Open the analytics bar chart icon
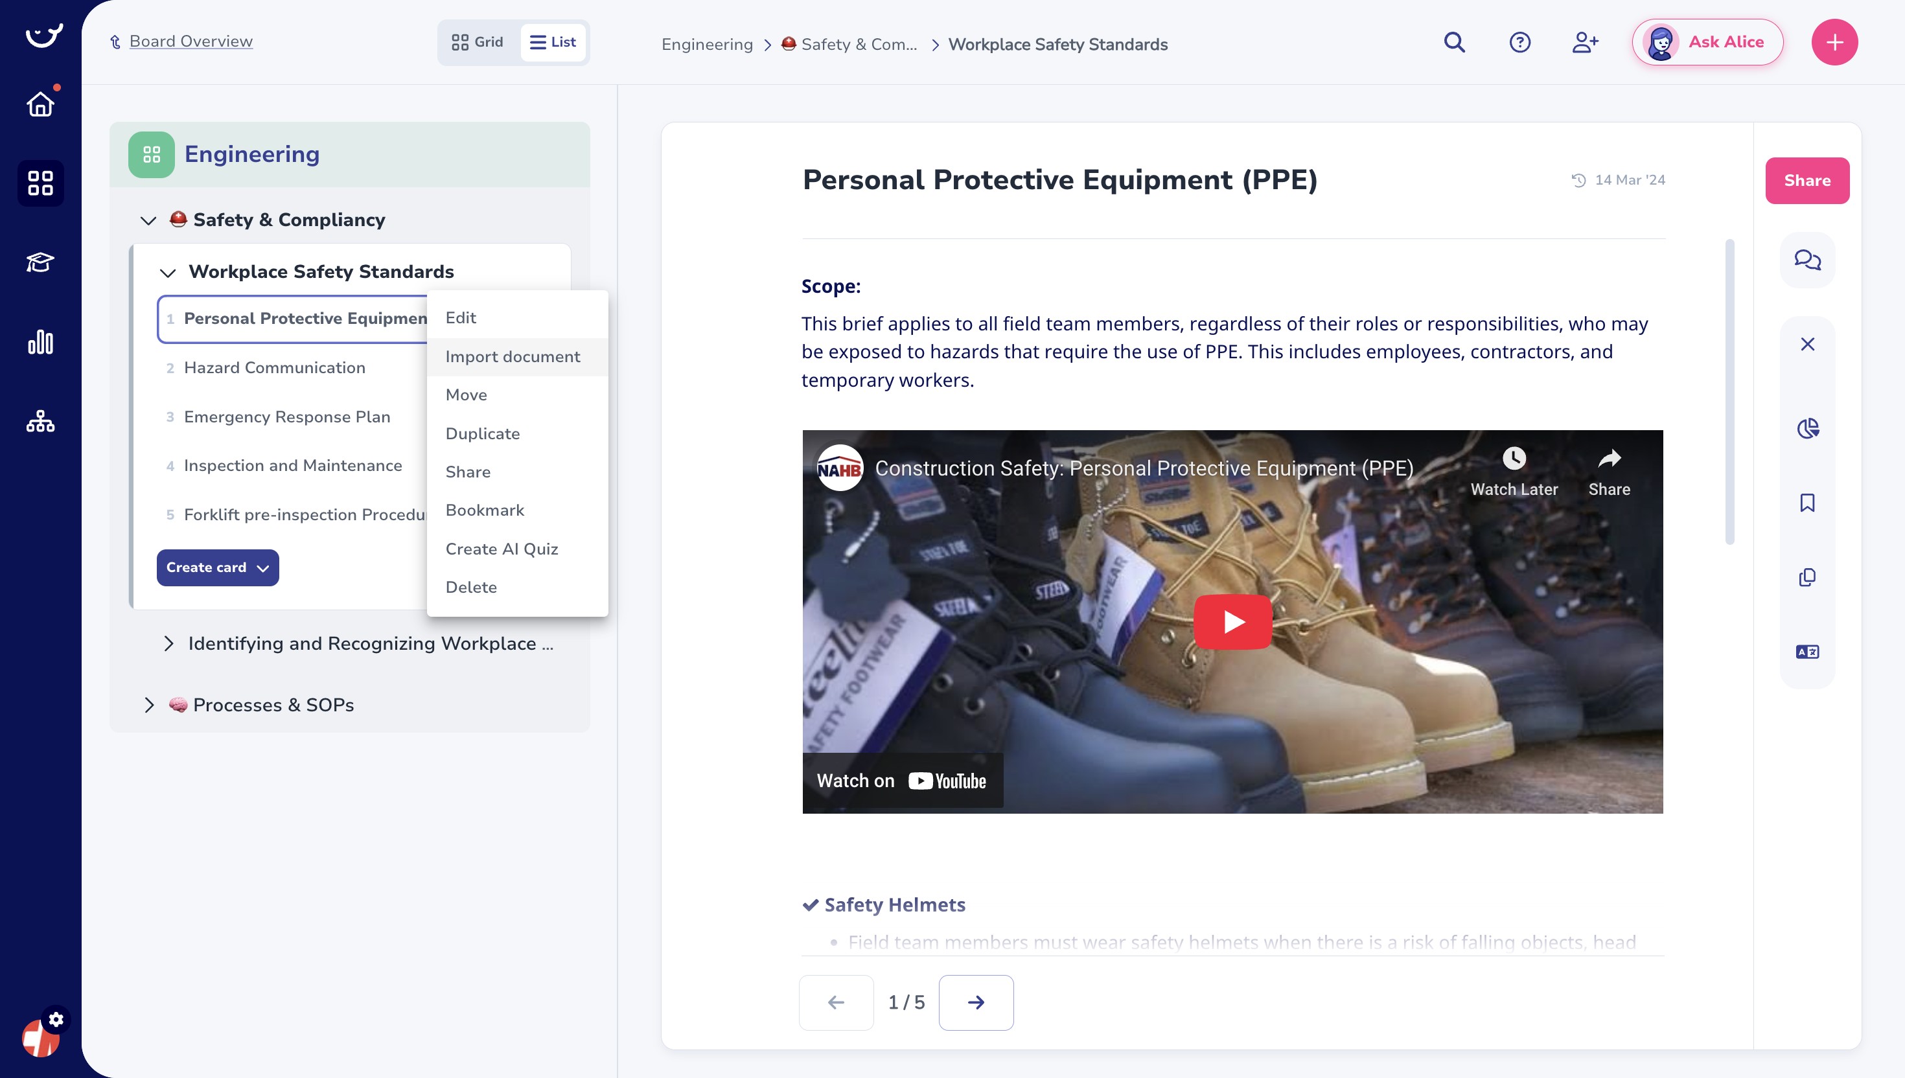The image size is (1905, 1078). pyautogui.click(x=40, y=342)
